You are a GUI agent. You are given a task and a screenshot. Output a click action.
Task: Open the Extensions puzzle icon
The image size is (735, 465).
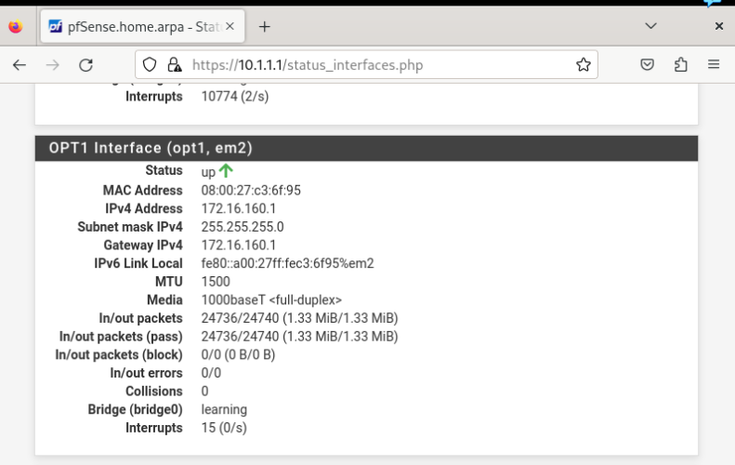tap(680, 65)
